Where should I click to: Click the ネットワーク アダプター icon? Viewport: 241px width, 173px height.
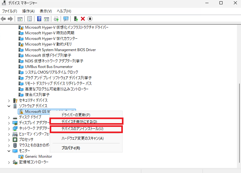[x=15, y=128]
